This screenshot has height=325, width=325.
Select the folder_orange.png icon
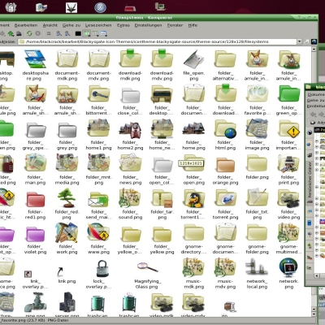click(x=225, y=164)
